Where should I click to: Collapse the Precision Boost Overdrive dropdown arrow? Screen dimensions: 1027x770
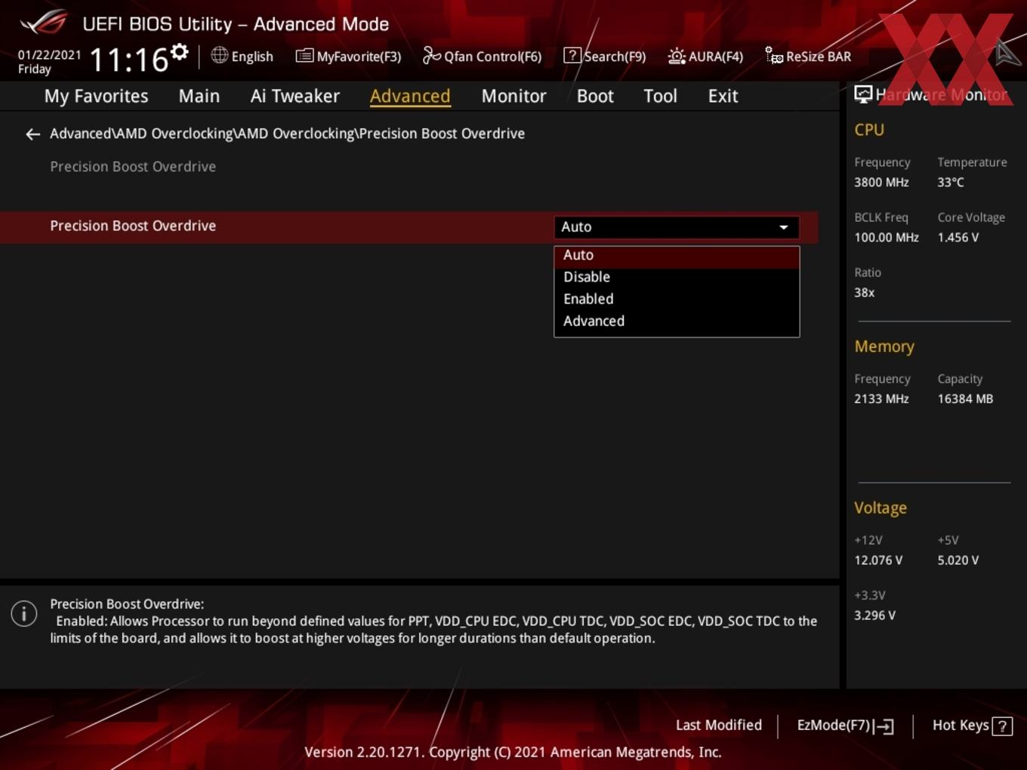coord(784,227)
